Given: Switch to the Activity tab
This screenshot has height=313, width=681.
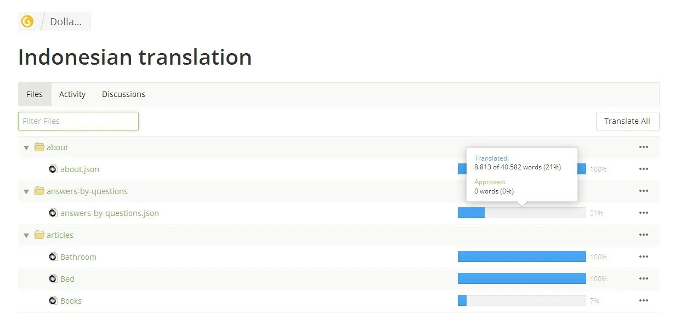Looking at the screenshot, I should 72,94.
